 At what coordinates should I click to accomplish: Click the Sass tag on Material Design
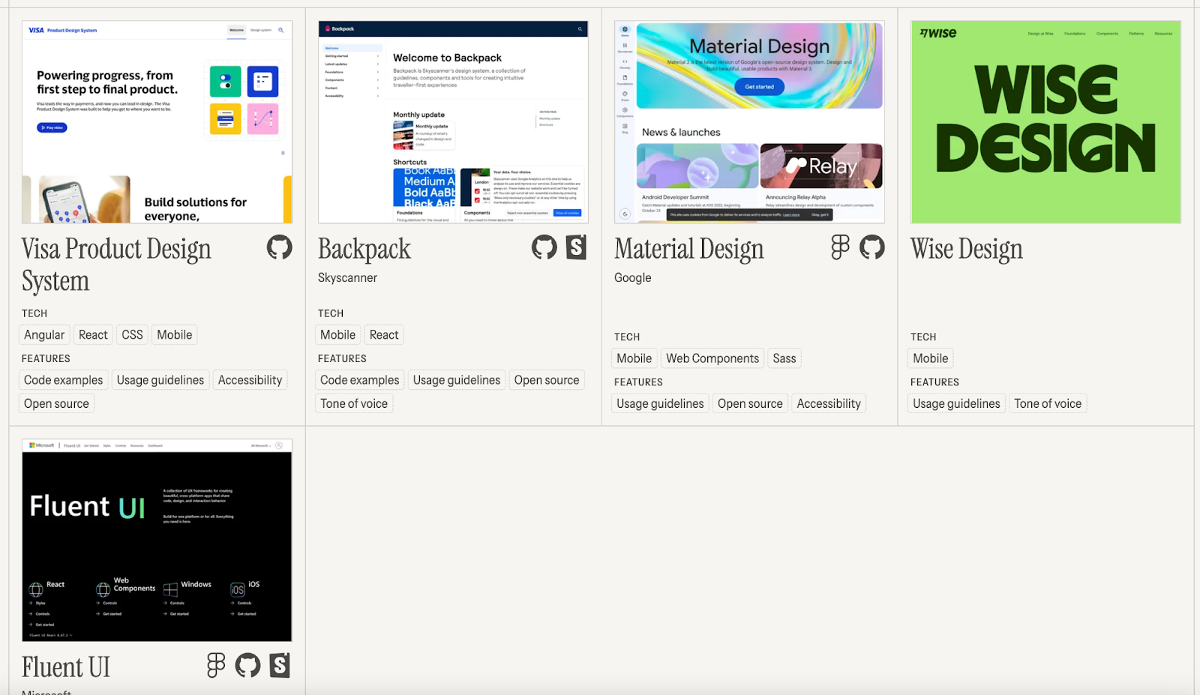click(784, 358)
